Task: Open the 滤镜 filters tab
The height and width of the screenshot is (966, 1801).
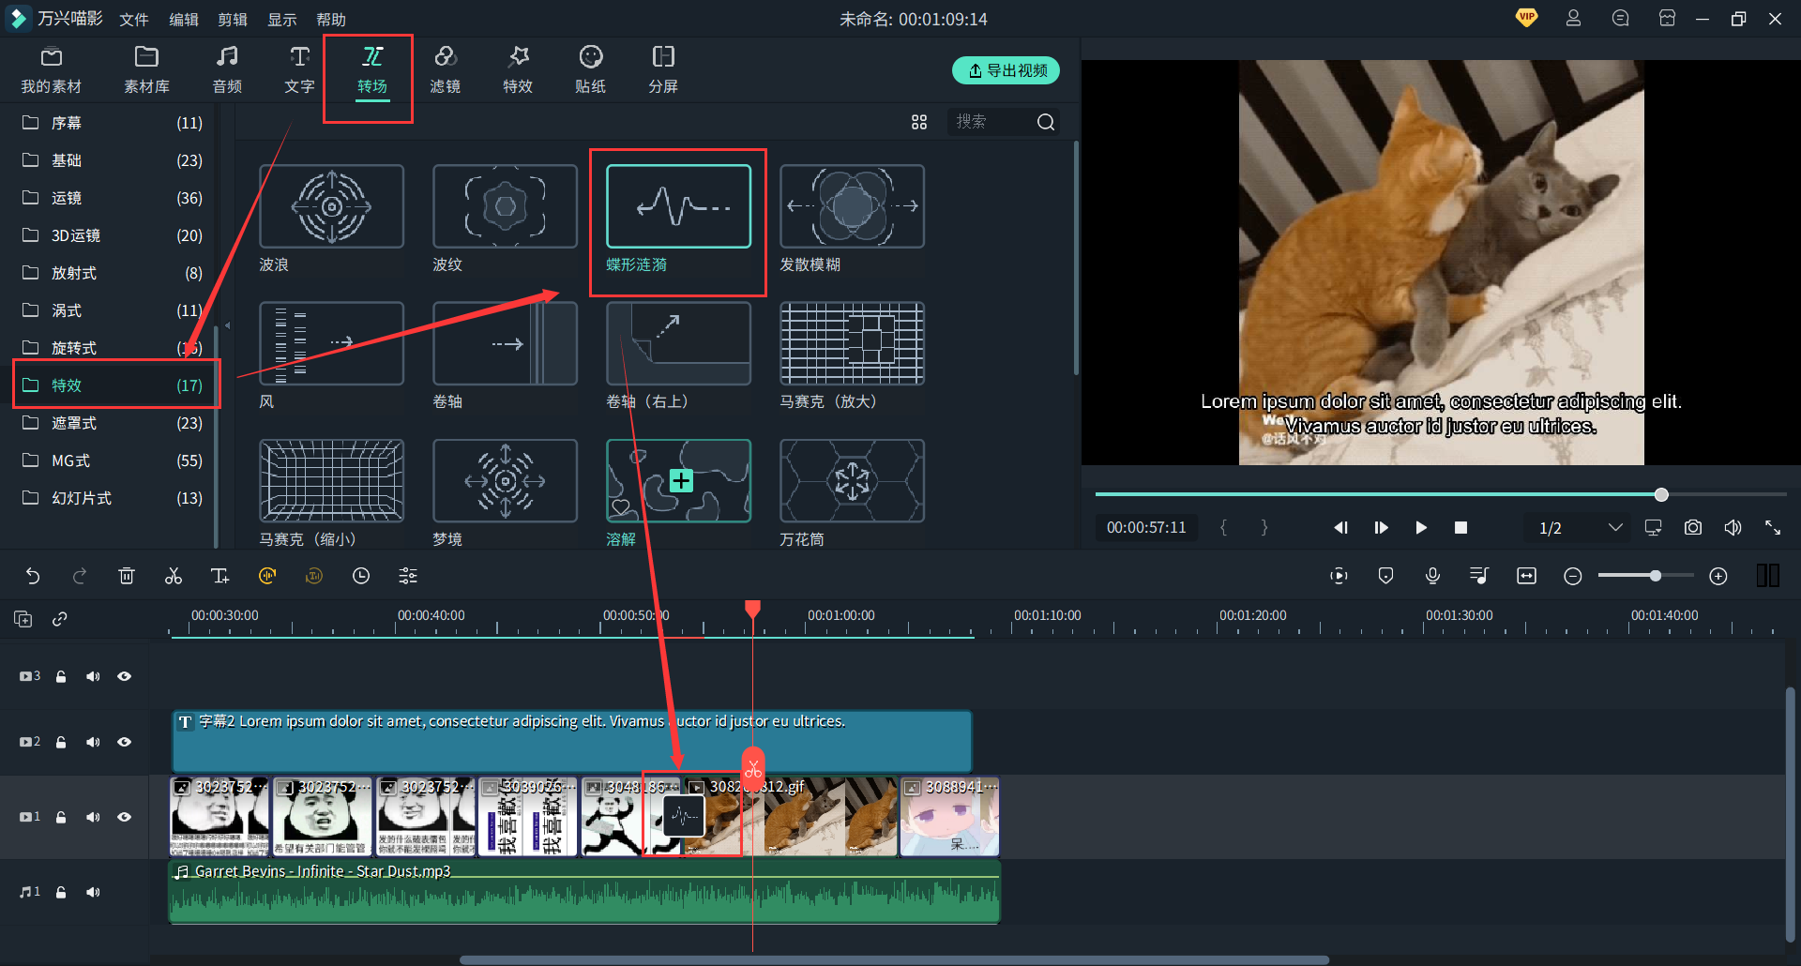Action: click(x=445, y=70)
